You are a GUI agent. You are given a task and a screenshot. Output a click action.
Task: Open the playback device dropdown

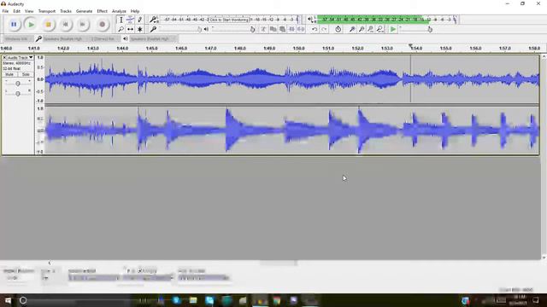point(153,38)
